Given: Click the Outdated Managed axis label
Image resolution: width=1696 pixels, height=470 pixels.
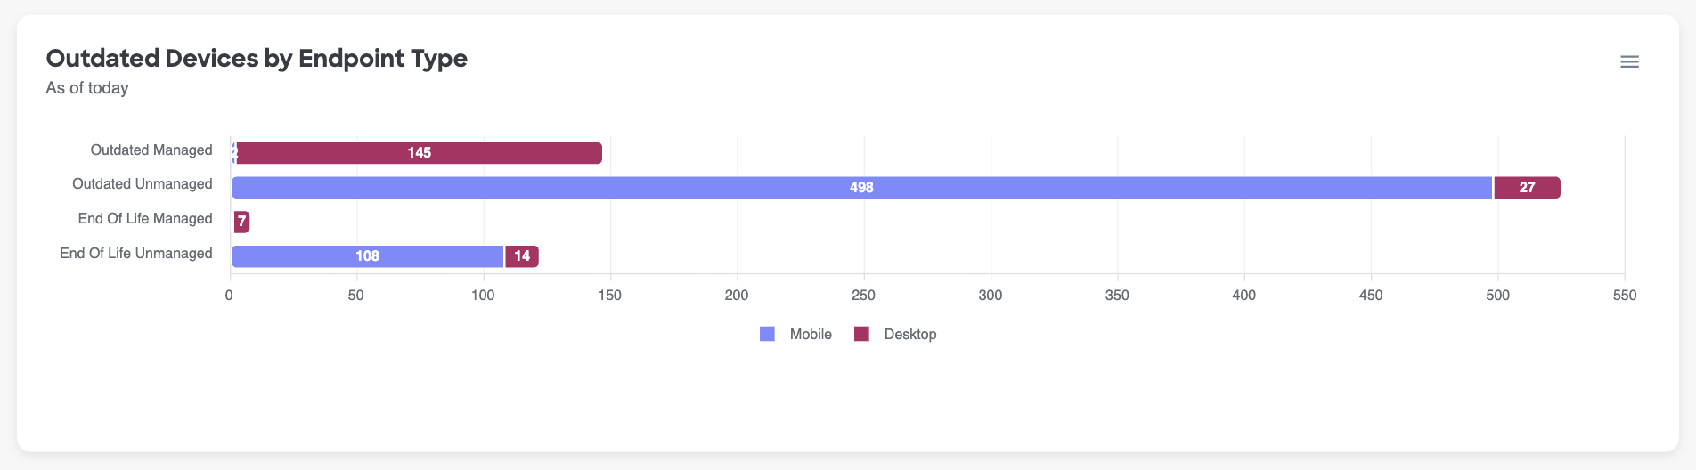Looking at the screenshot, I should (151, 150).
